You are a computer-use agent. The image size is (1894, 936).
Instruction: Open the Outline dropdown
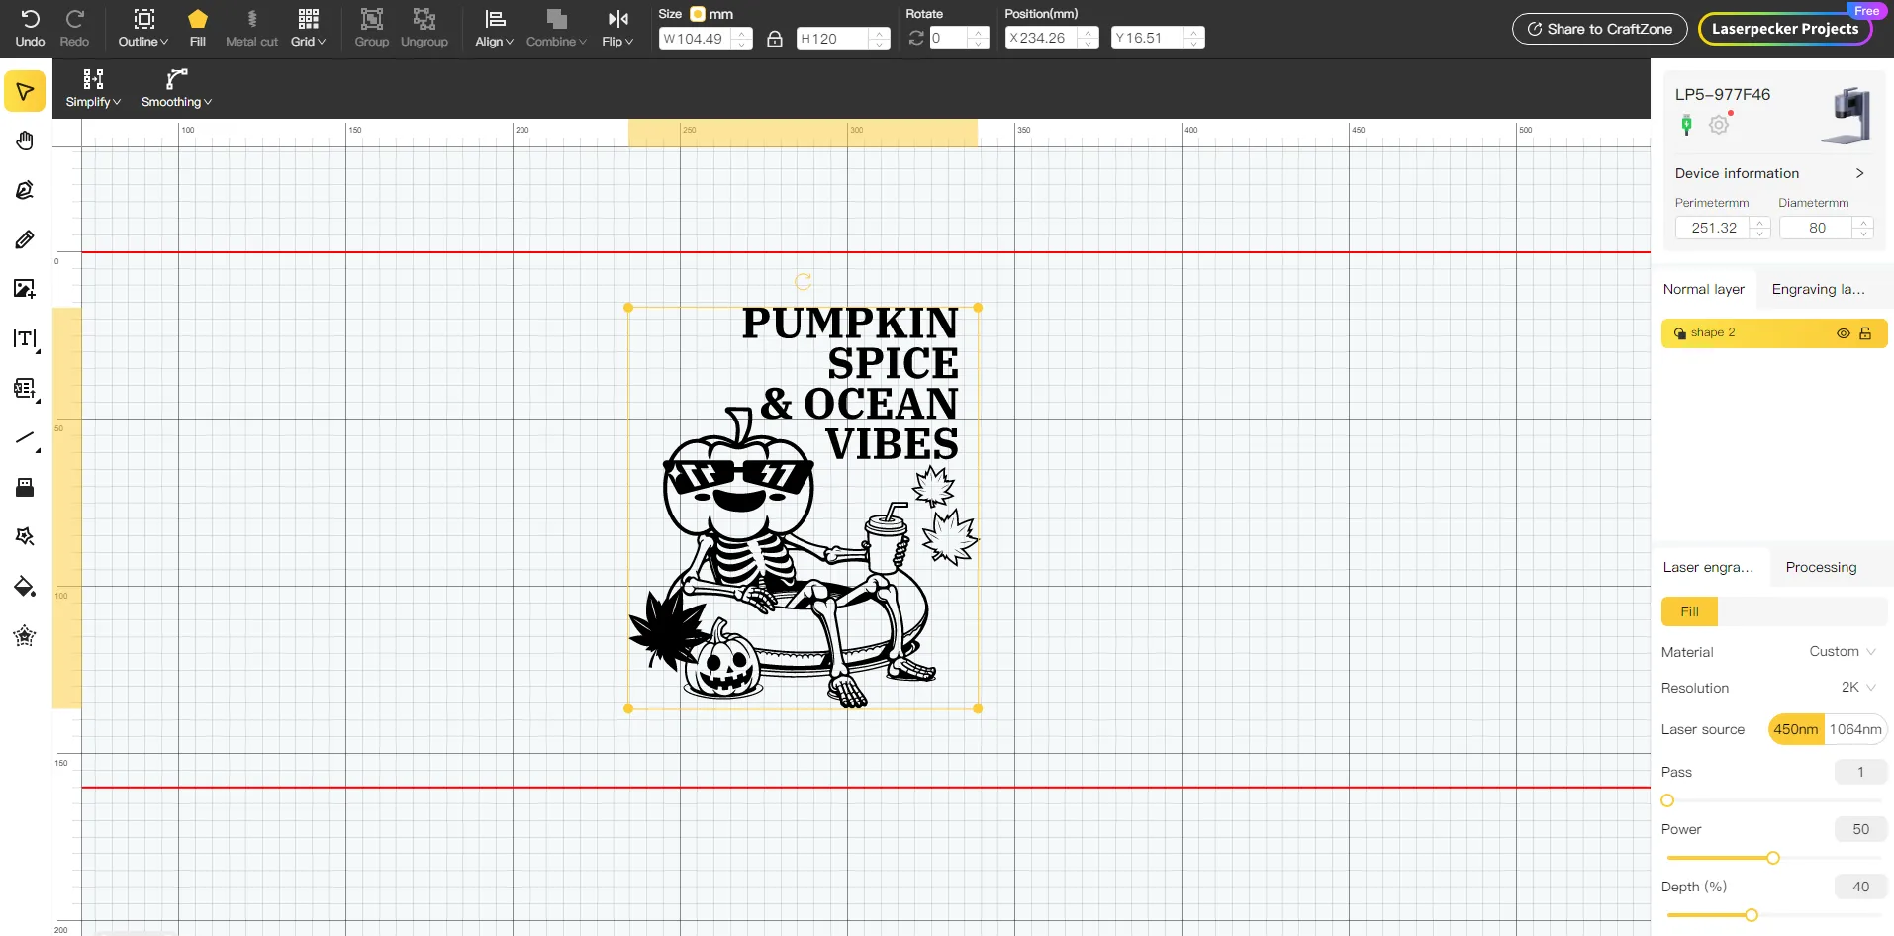click(143, 28)
